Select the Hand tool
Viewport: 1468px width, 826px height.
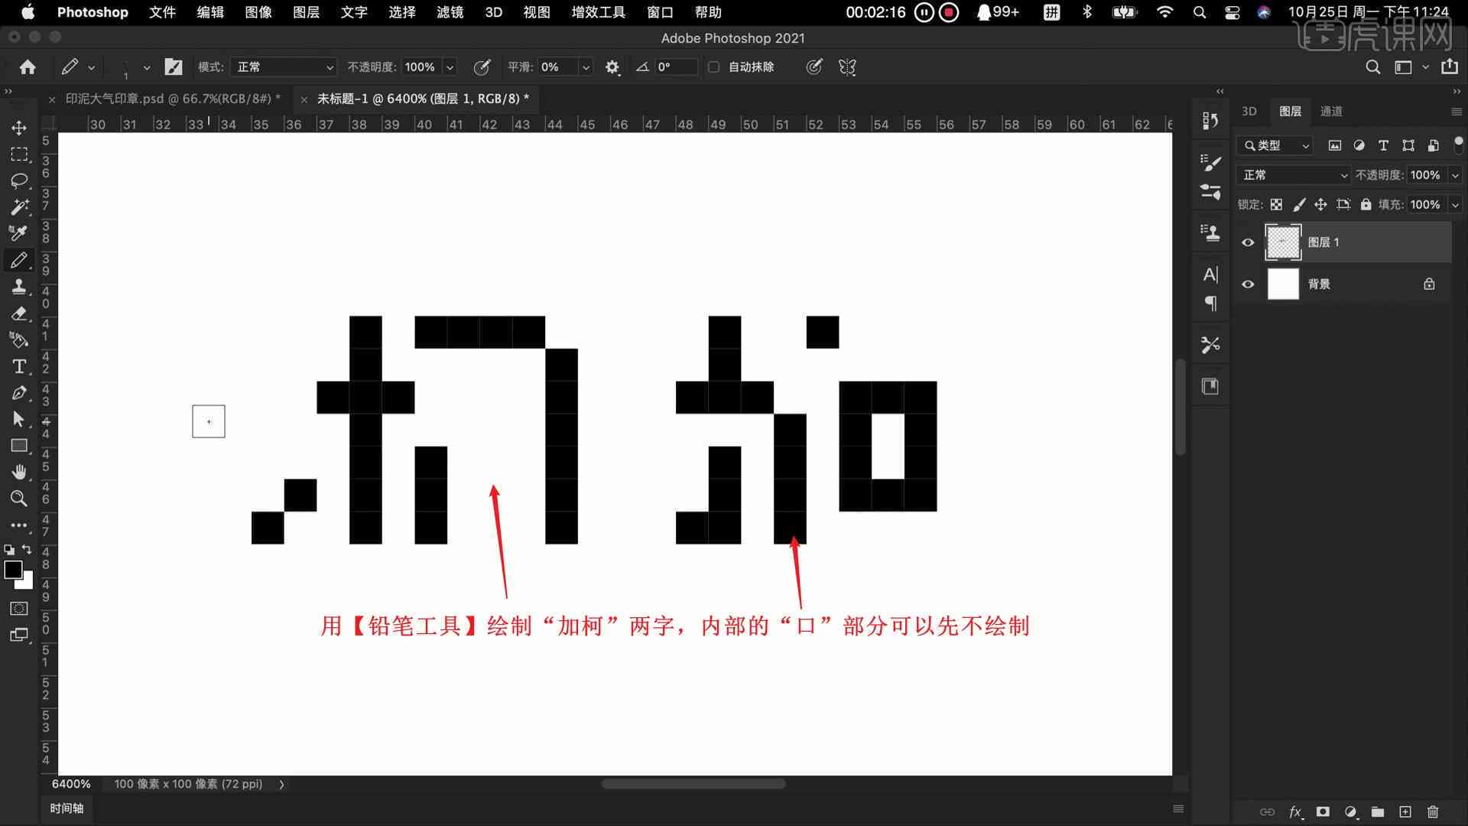(x=19, y=472)
